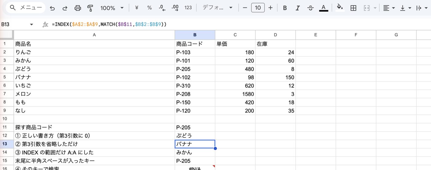Select the cell with value 1580
431x170 pixels.
235,94
